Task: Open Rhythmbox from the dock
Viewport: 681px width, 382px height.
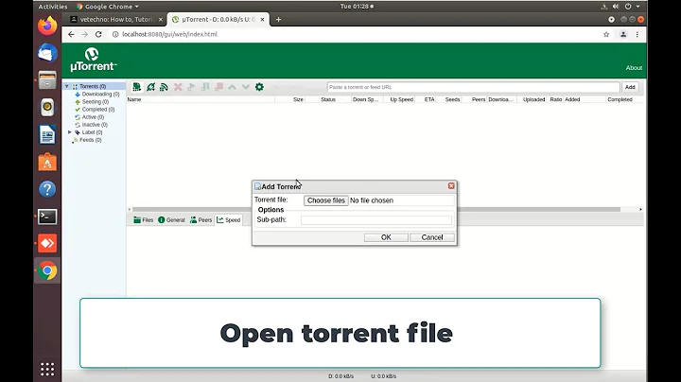Action: tap(47, 107)
